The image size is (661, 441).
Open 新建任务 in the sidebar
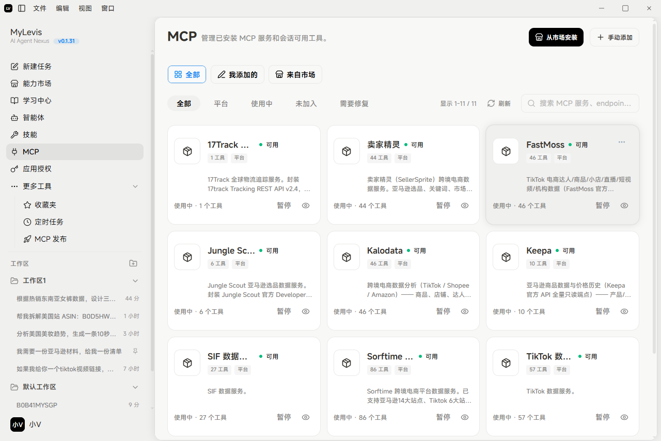[x=75, y=67]
